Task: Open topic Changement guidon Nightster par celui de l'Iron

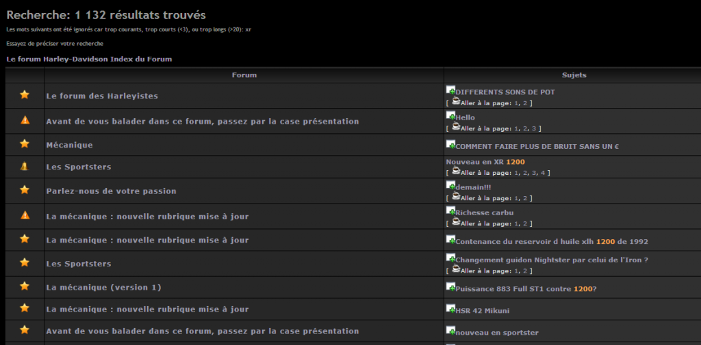Action: tap(552, 260)
